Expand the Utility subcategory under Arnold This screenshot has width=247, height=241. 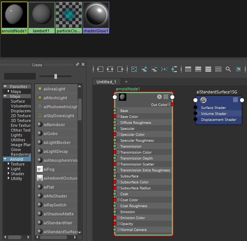point(9,178)
